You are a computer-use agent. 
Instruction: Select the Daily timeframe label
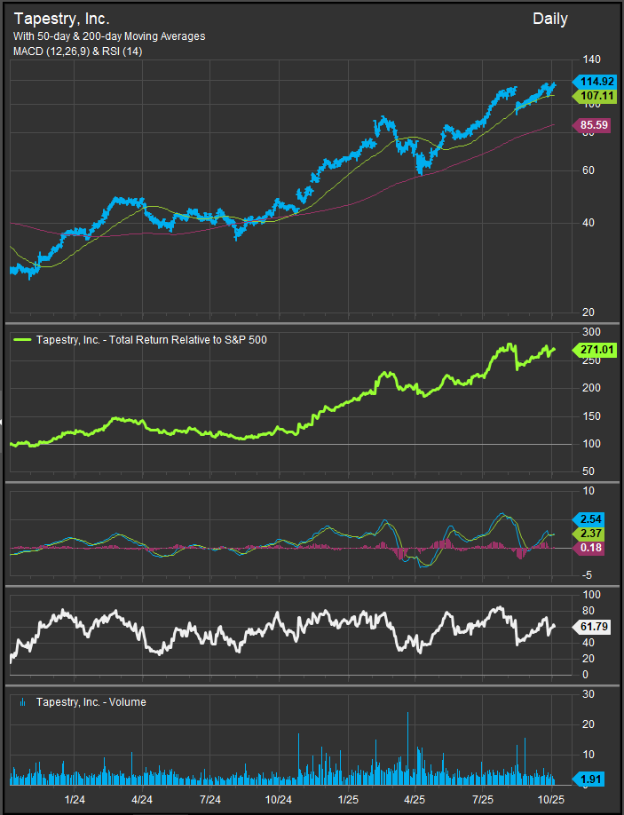click(x=549, y=19)
